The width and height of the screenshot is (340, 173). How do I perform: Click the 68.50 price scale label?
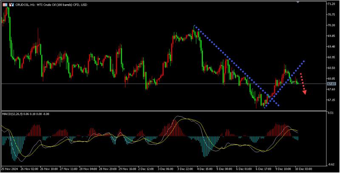click(331, 68)
